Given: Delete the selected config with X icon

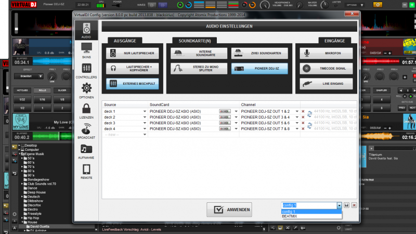Looking at the screenshot, I should point(354,205).
